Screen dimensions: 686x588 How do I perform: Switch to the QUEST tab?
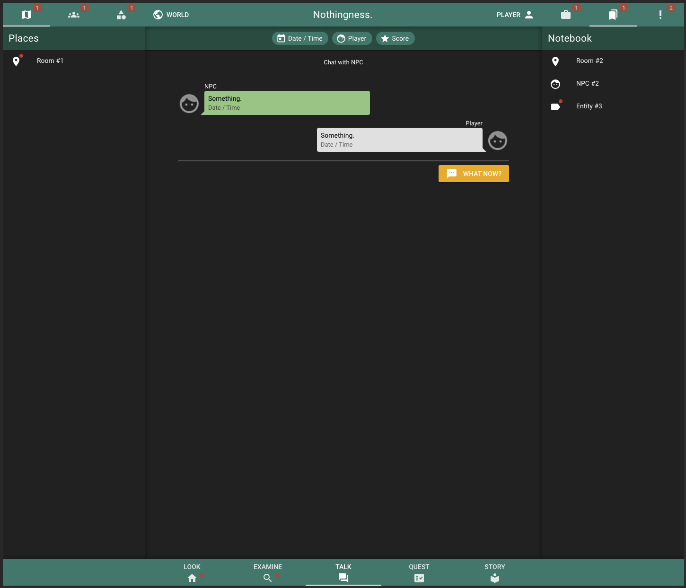419,572
